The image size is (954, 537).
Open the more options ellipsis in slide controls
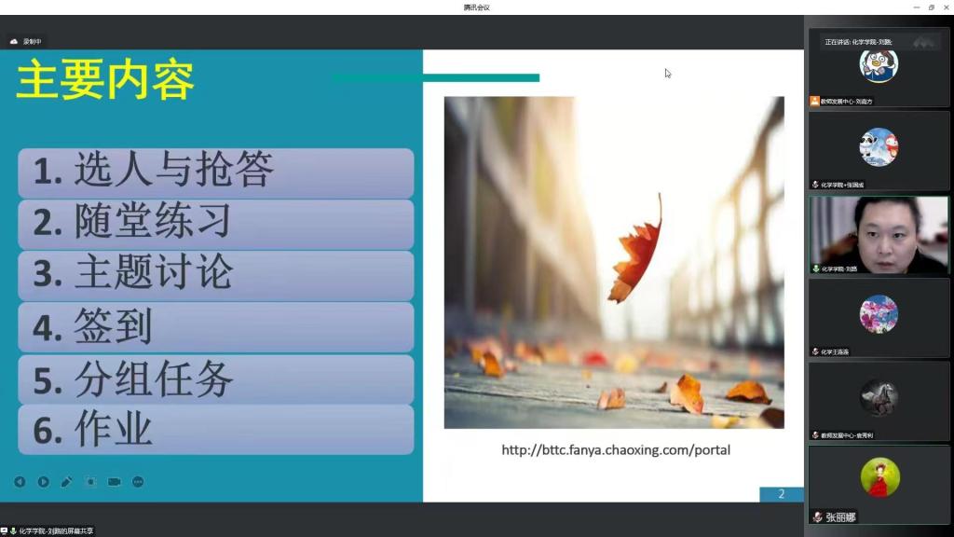coord(138,482)
